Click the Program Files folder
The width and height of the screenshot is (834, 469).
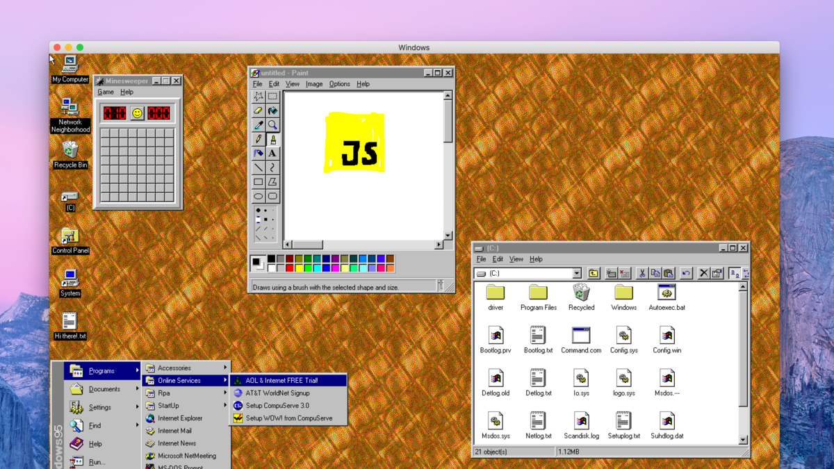(538, 295)
